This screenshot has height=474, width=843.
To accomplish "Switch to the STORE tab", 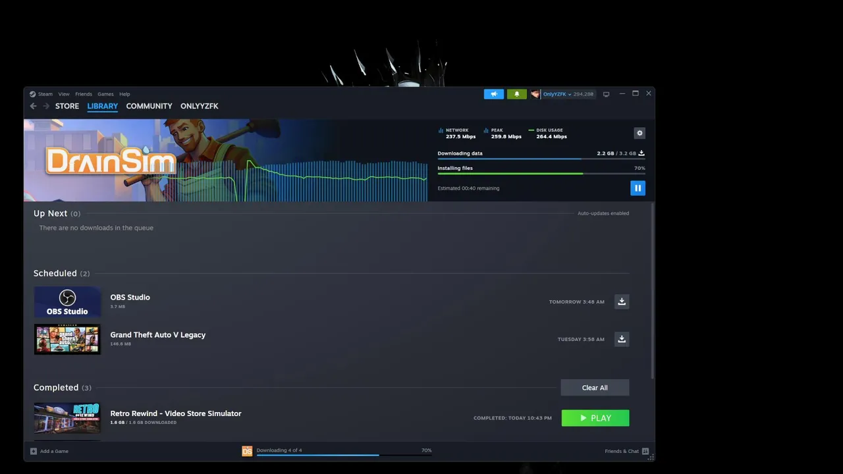I will click(67, 106).
